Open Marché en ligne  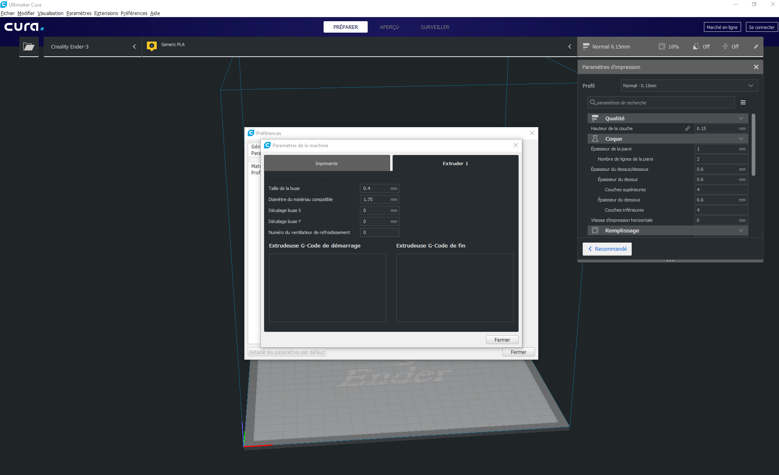tap(722, 27)
